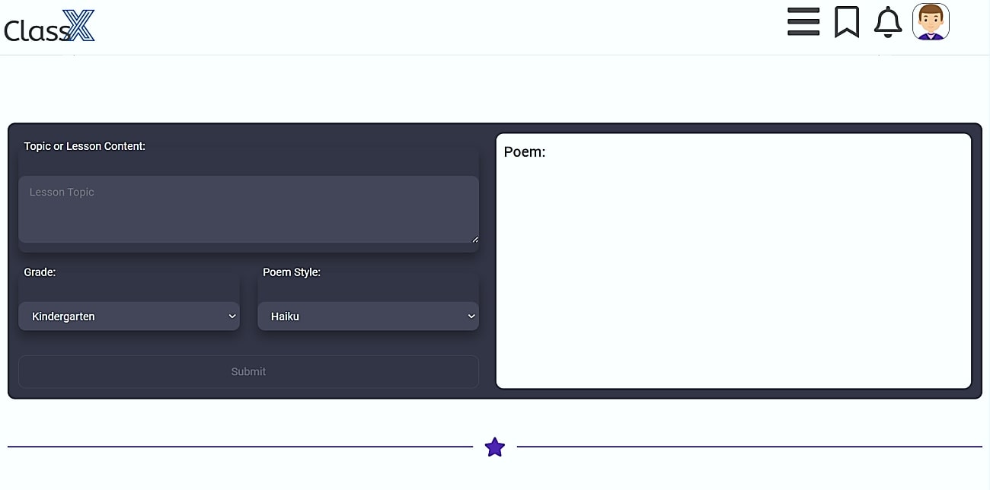Select the Kindergarten grade selector
This screenshot has height=490, width=990.
point(129,316)
